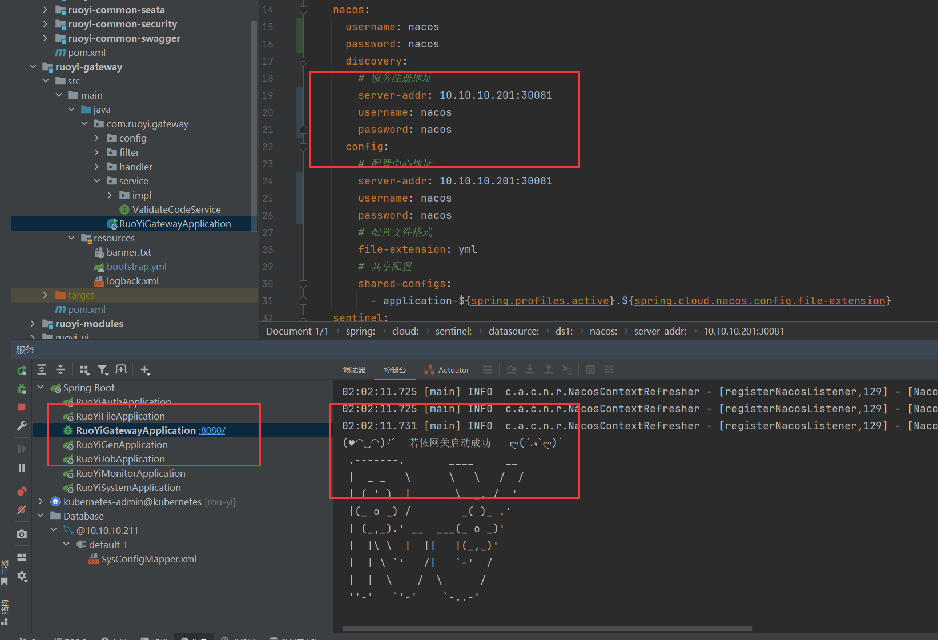Fold the config block at line 22
938x640 pixels.
[x=303, y=147]
